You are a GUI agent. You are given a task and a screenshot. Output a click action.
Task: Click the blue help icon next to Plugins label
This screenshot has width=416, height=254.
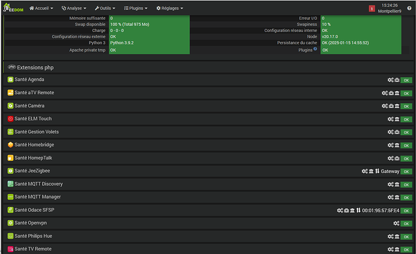point(315,49)
